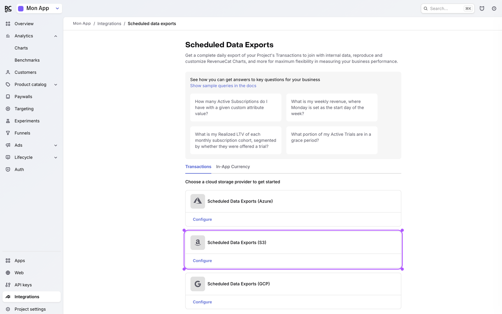Open the Mon App project dropdown

[x=39, y=9]
